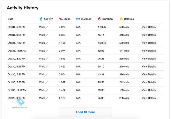
Task: Load 10 more activities
Action: (x=85, y=112)
